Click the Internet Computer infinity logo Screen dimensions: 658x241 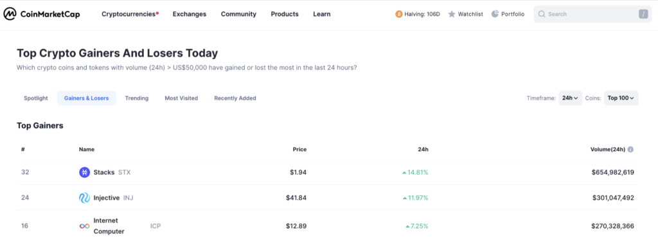84,226
